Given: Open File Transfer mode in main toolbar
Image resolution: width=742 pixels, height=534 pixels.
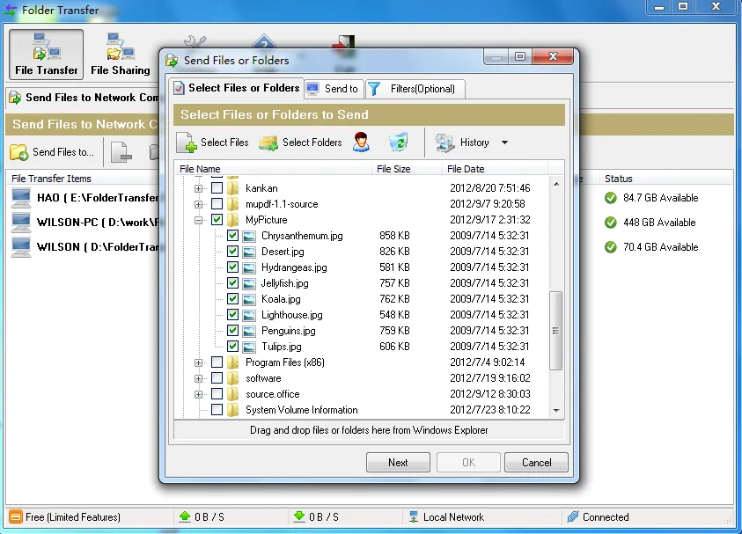Looking at the screenshot, I should point(46,55).
